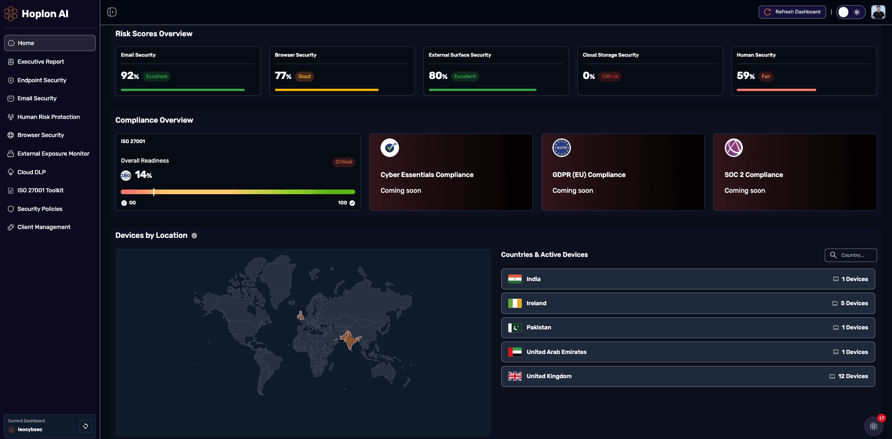Click the user profile avatar
The image size is (892, 439).
pyautogui.click(x=878, y=12)
